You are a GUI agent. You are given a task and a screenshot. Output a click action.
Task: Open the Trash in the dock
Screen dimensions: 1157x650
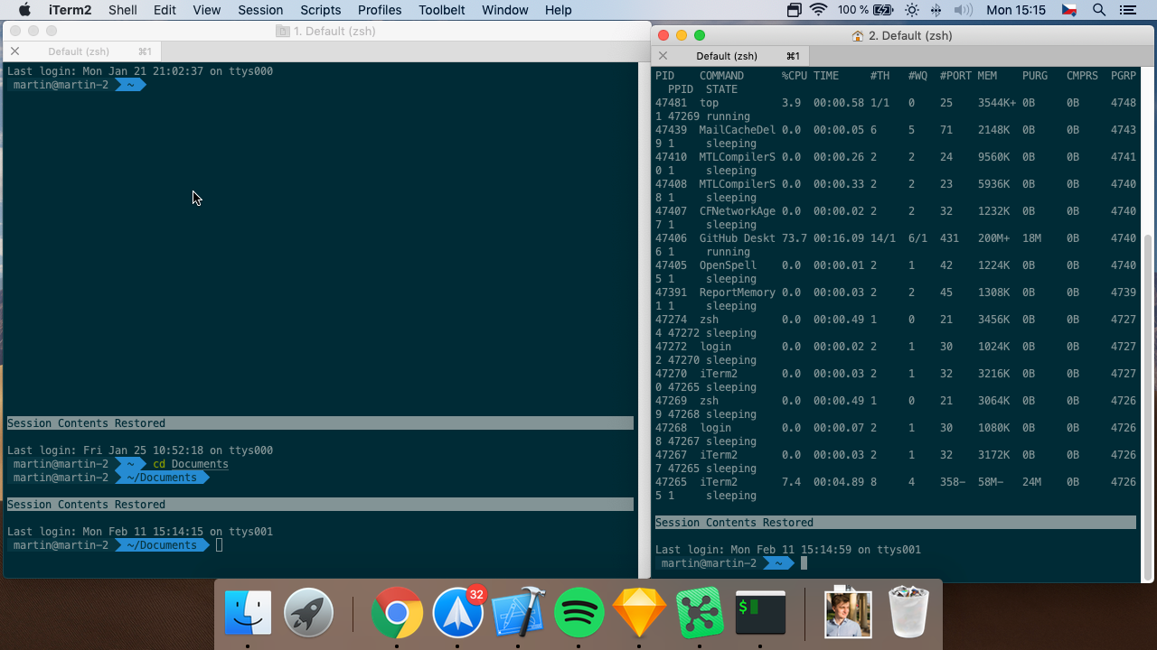point(908,613)
